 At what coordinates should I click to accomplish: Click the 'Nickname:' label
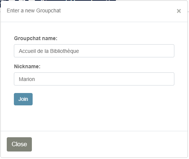[x=27, y=66]
